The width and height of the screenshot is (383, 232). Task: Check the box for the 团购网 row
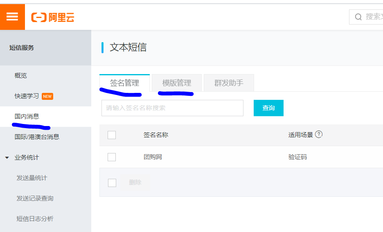coord(112,157)
